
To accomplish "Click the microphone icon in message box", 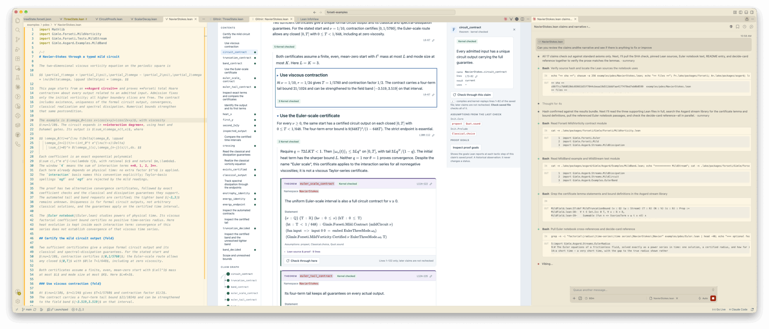I will 713,290.
